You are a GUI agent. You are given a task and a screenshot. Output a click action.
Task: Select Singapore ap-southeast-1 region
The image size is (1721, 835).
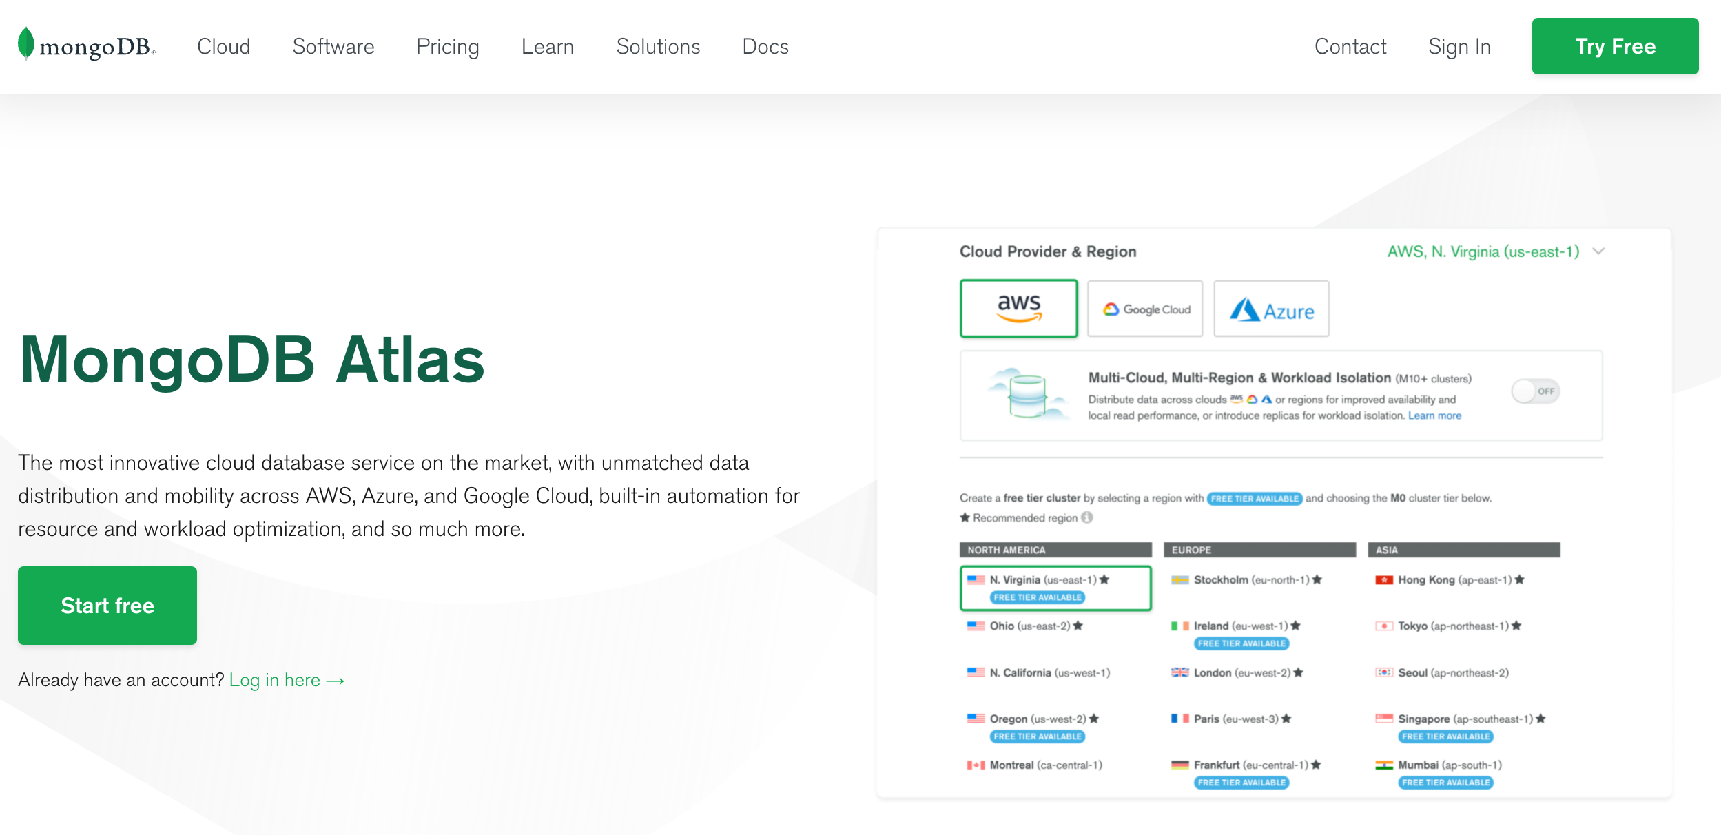pyautogui.click(x=1465, y=719)
